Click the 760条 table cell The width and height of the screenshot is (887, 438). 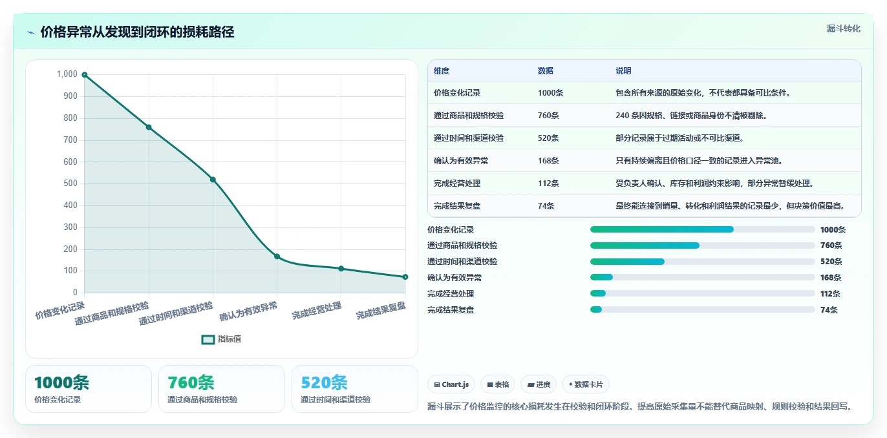[548, 116]
